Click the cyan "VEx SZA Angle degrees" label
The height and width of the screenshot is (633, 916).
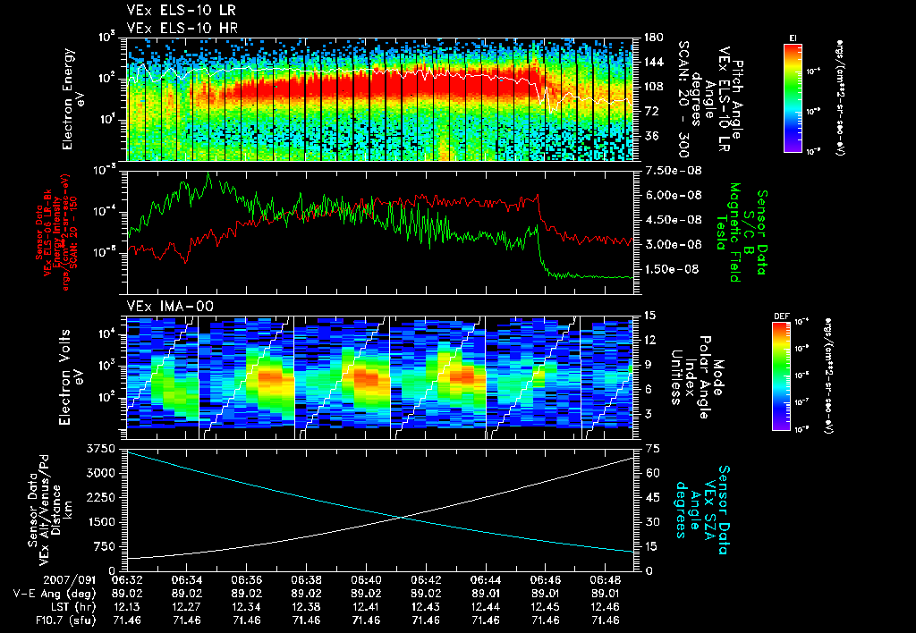click(x=701, y=510)
